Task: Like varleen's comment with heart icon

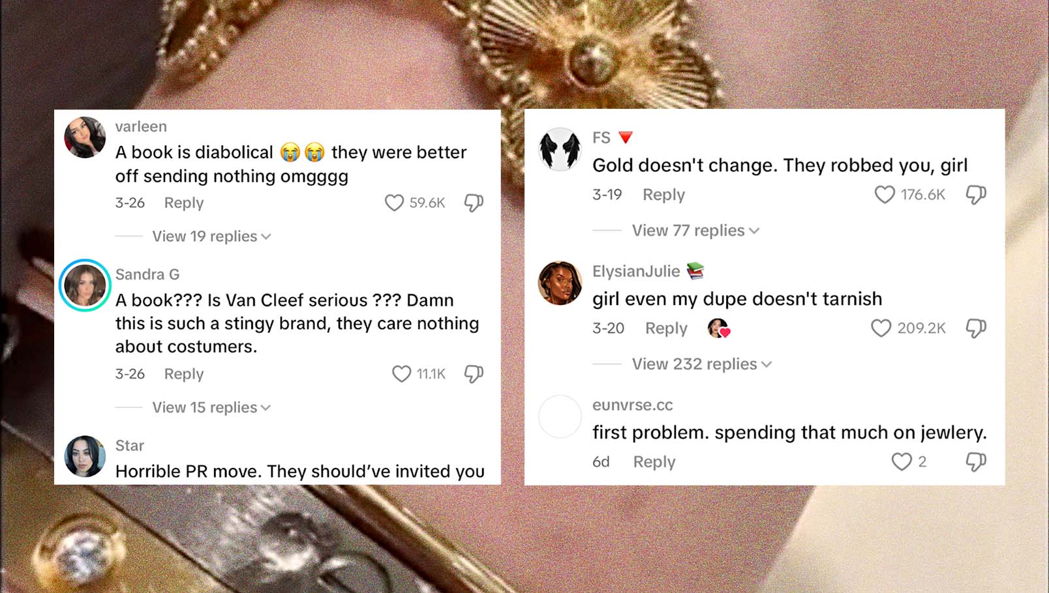Action: pyautogui.click(x=394, y=203)
